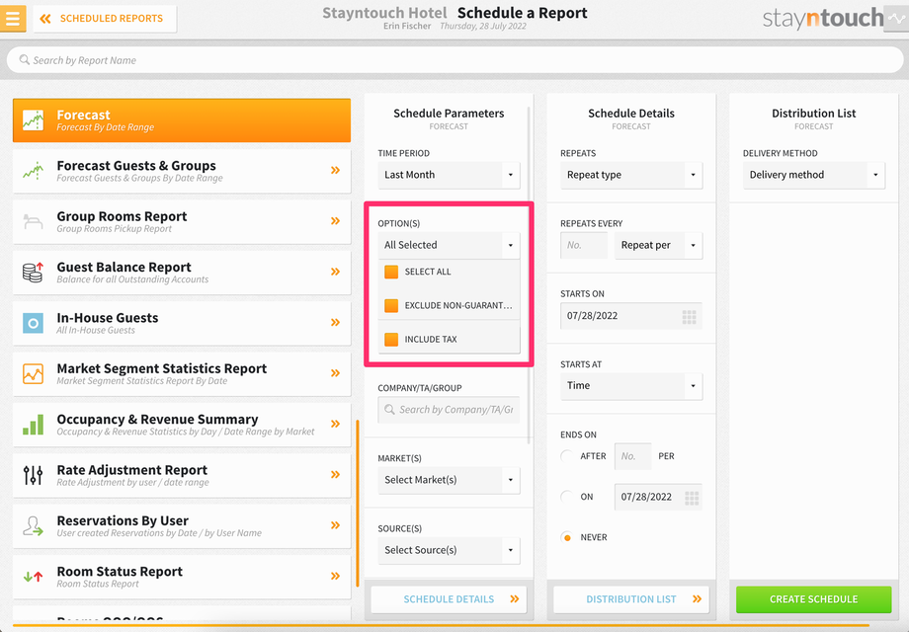Open the Delivery method dropdown

[x=814, y=175]
